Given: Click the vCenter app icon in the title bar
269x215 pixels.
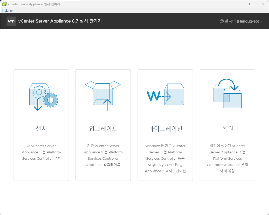Looking at the screenshot, I should click(x=4, y=4).
